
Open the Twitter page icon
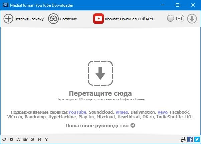197,139
